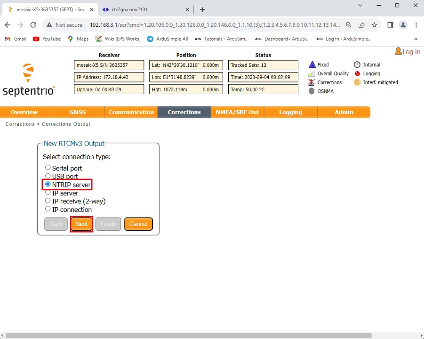424x339 pixels.
Task: Click the OSNMA shield icon
Action: pos(312,91)
